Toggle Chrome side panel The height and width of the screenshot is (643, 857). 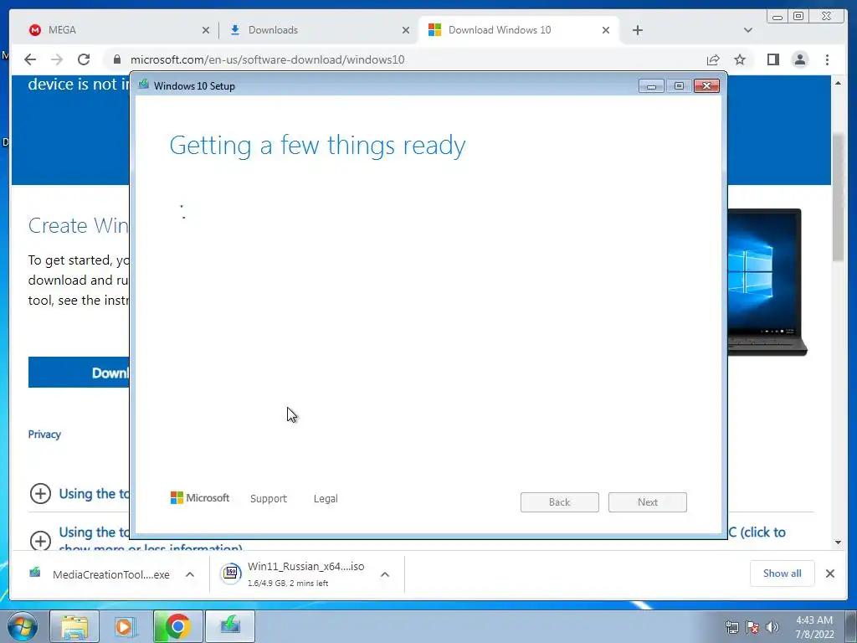pos(772,59)
